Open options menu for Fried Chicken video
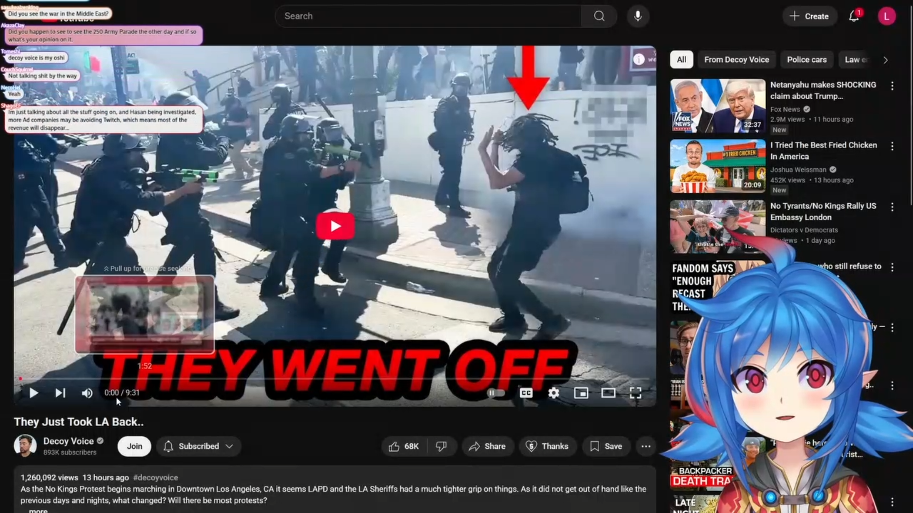 (892, 146)
